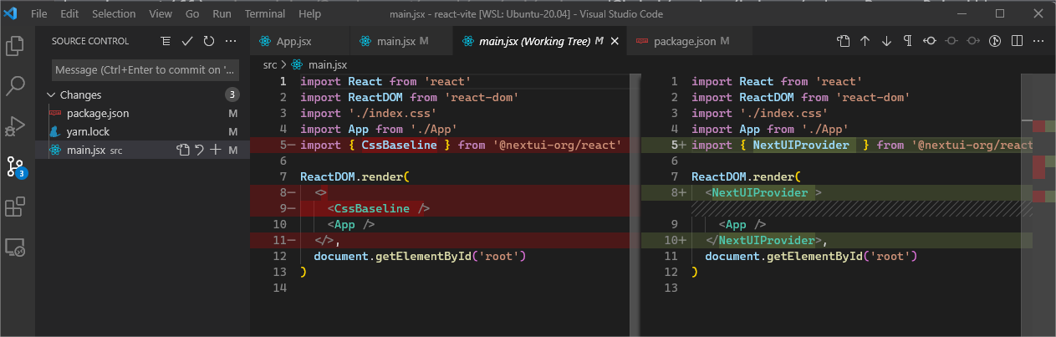Stage changes for main.jsx with plus
The image size is (1056, 337).
(x=216, y=150)
